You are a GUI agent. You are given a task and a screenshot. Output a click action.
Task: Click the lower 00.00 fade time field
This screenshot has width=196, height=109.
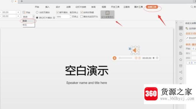tap(9, 16)
